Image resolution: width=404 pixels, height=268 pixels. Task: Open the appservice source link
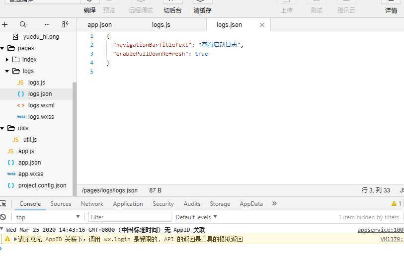click(381, 230)
